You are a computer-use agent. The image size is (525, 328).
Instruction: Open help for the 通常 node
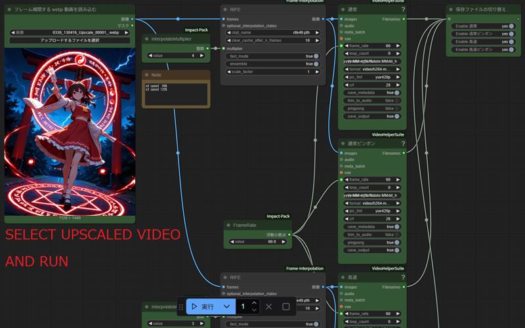[x=403, y=10]
